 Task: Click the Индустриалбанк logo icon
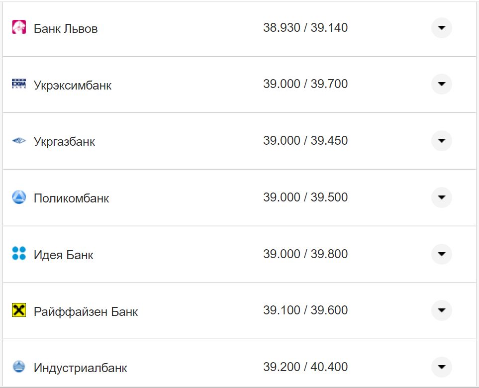19,367
